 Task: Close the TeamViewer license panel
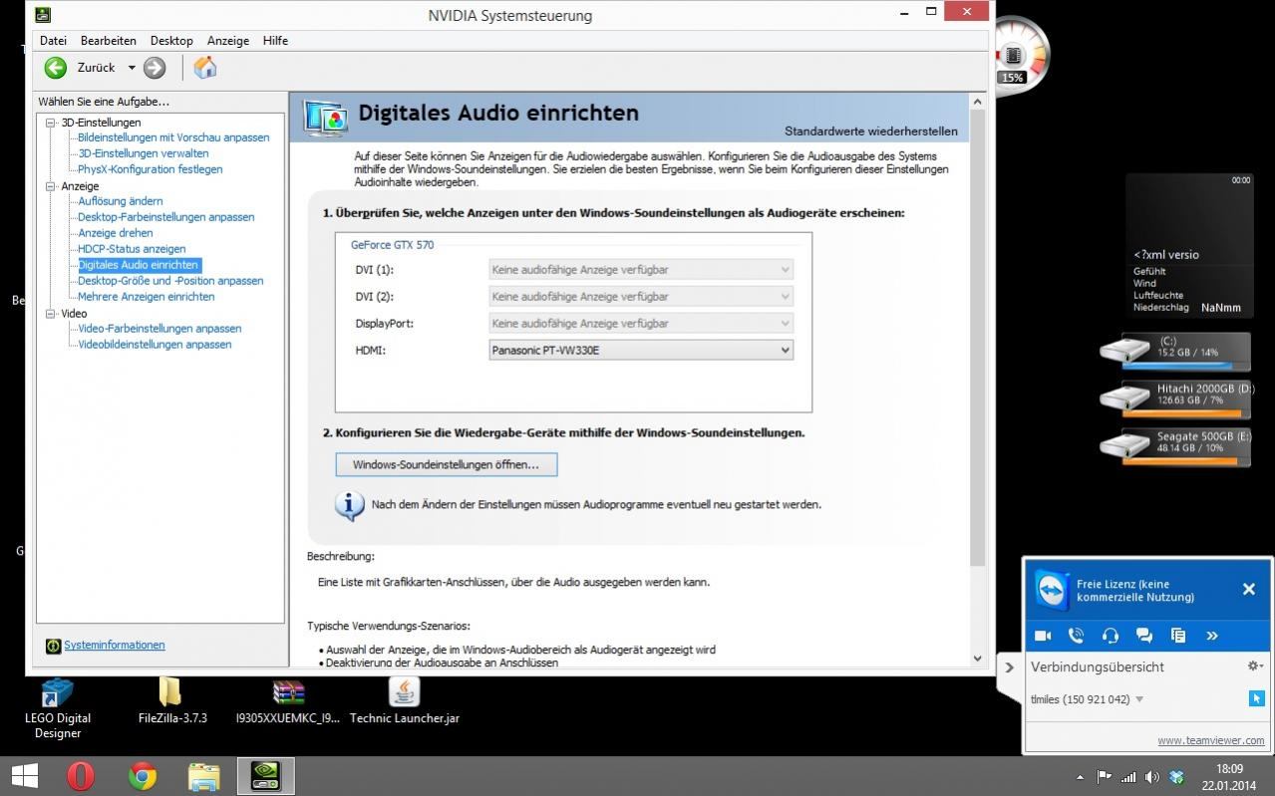coord(1248,589)
